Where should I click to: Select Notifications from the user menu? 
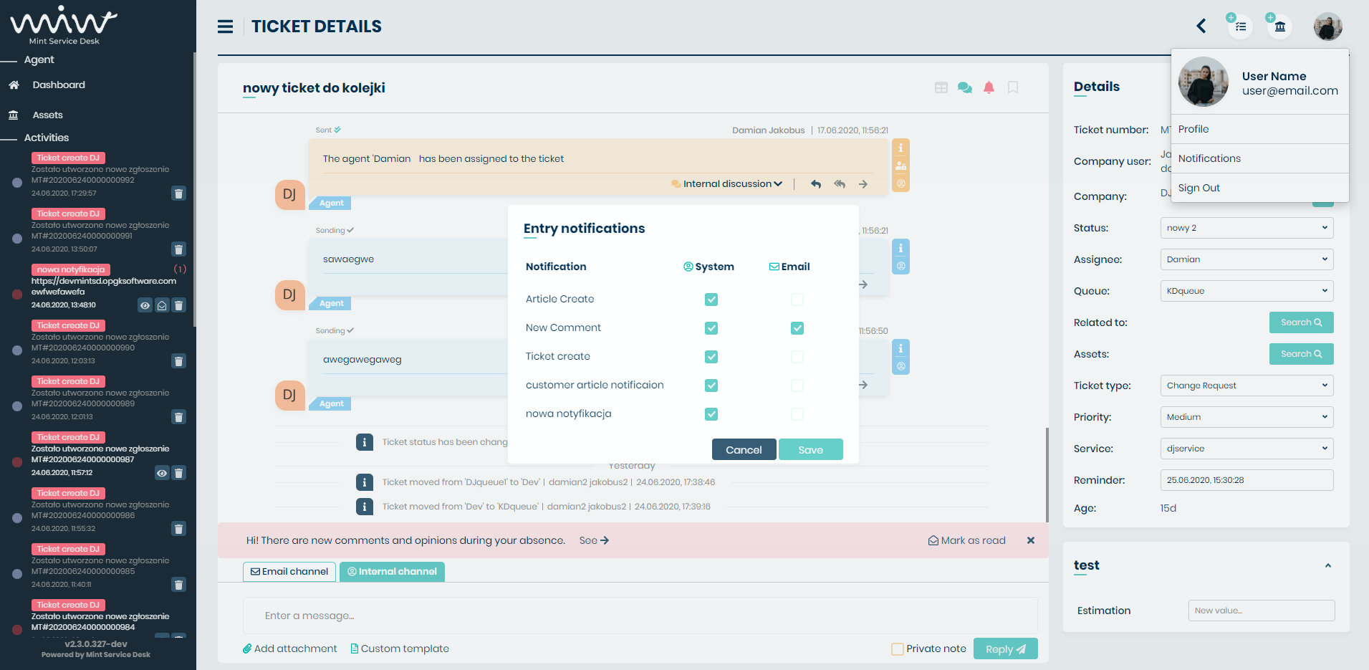coord(1209,158)
